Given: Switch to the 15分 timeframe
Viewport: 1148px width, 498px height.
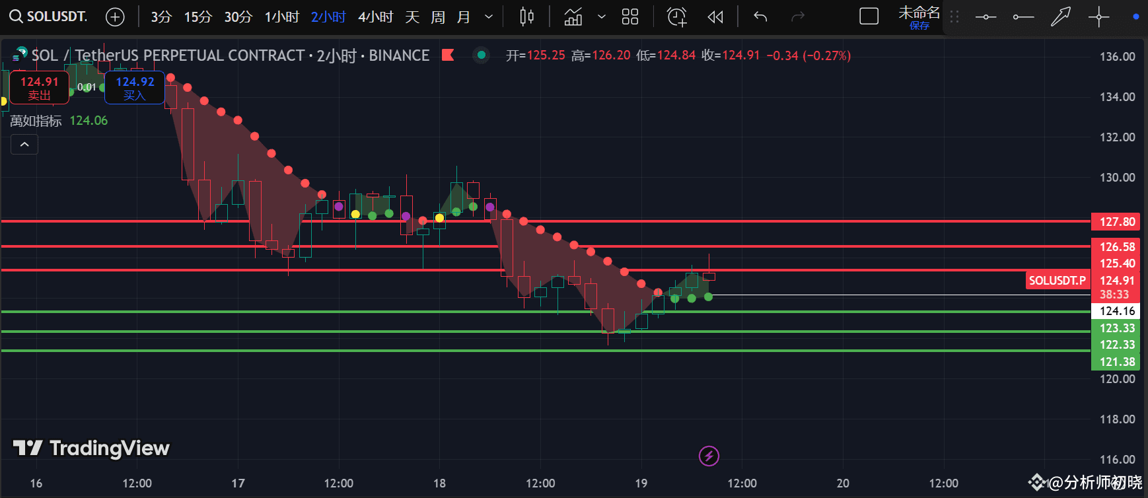Looking at the screenshot, I should coord(197,17).
